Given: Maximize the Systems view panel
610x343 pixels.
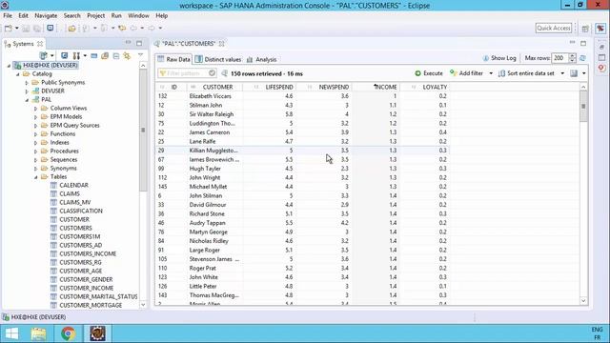Looking at the screenshot, I should 139,43.
